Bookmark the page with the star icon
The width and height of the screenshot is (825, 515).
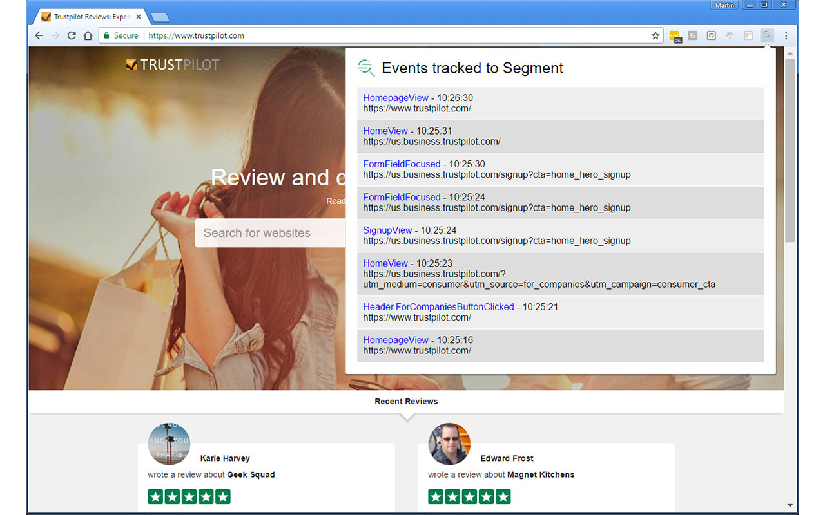(655, 35)
